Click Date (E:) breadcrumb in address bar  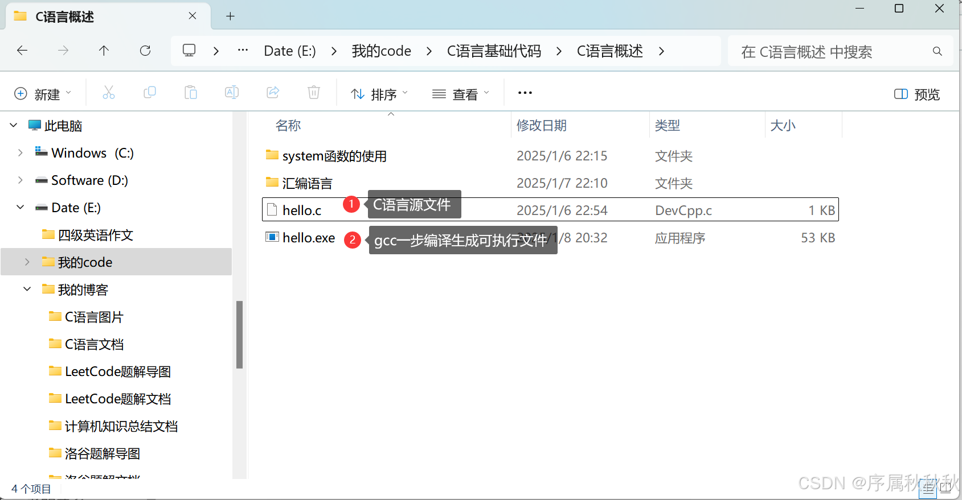click(290, 51)
